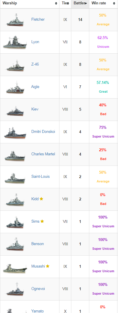Open the Benson ship link

click(x=38, y=244)
